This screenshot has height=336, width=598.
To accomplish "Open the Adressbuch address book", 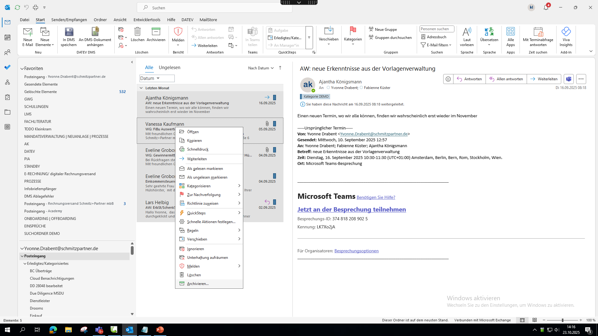I will 434,37.
